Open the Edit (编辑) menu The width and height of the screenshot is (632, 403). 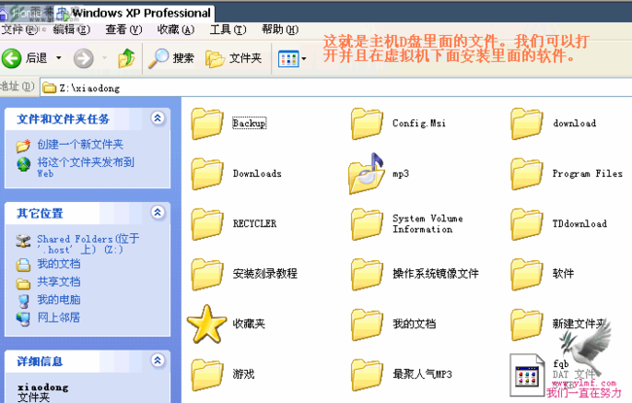coord(71,29)
